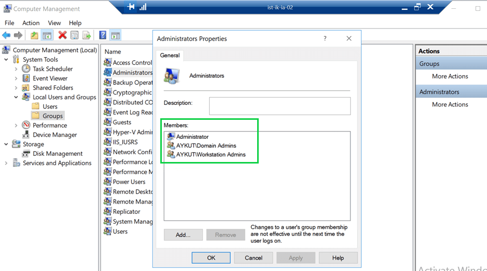This screenshot has width=487, height=271.
Task: Select Disk Management under Storage
Action: [x=57, y=154]
